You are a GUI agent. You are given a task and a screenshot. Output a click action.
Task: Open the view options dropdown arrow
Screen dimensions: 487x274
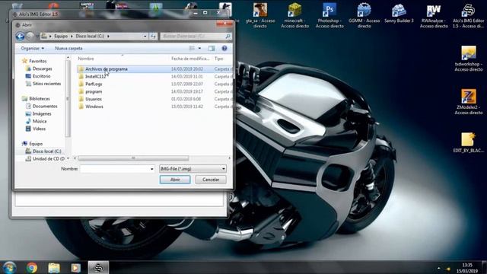tap(199, 49)
